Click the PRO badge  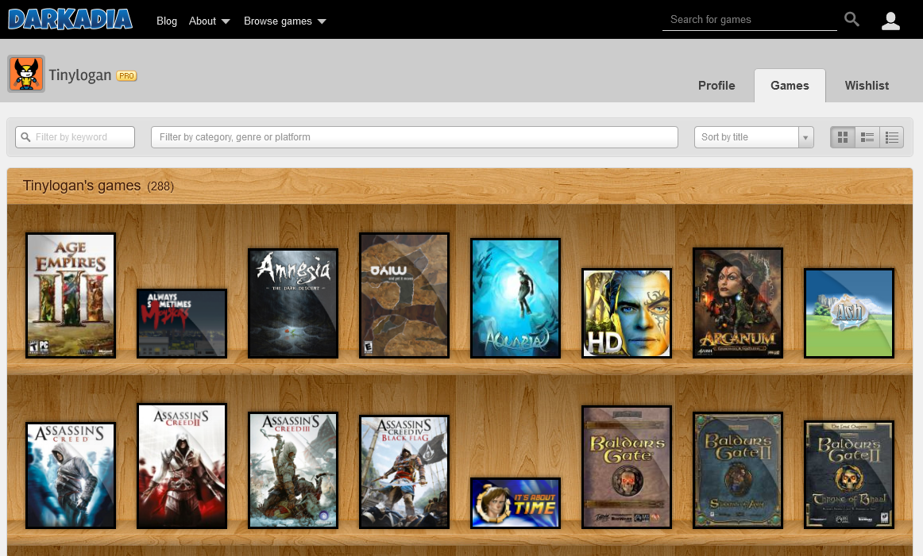pos(126,76)
